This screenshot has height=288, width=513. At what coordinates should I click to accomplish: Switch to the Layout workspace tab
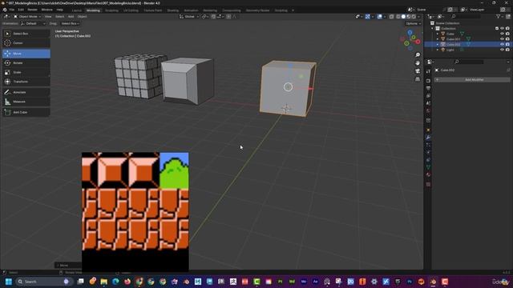pyautogui.click(x=77, y=10)
